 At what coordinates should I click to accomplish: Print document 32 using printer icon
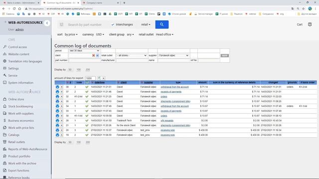tap(57, 96)
